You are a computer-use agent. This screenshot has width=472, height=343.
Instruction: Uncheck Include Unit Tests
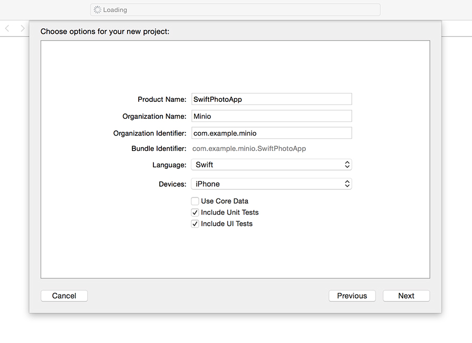coord(195,213)
